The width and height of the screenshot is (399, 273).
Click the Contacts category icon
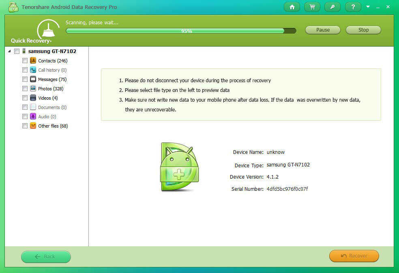(x=33, y=60)
